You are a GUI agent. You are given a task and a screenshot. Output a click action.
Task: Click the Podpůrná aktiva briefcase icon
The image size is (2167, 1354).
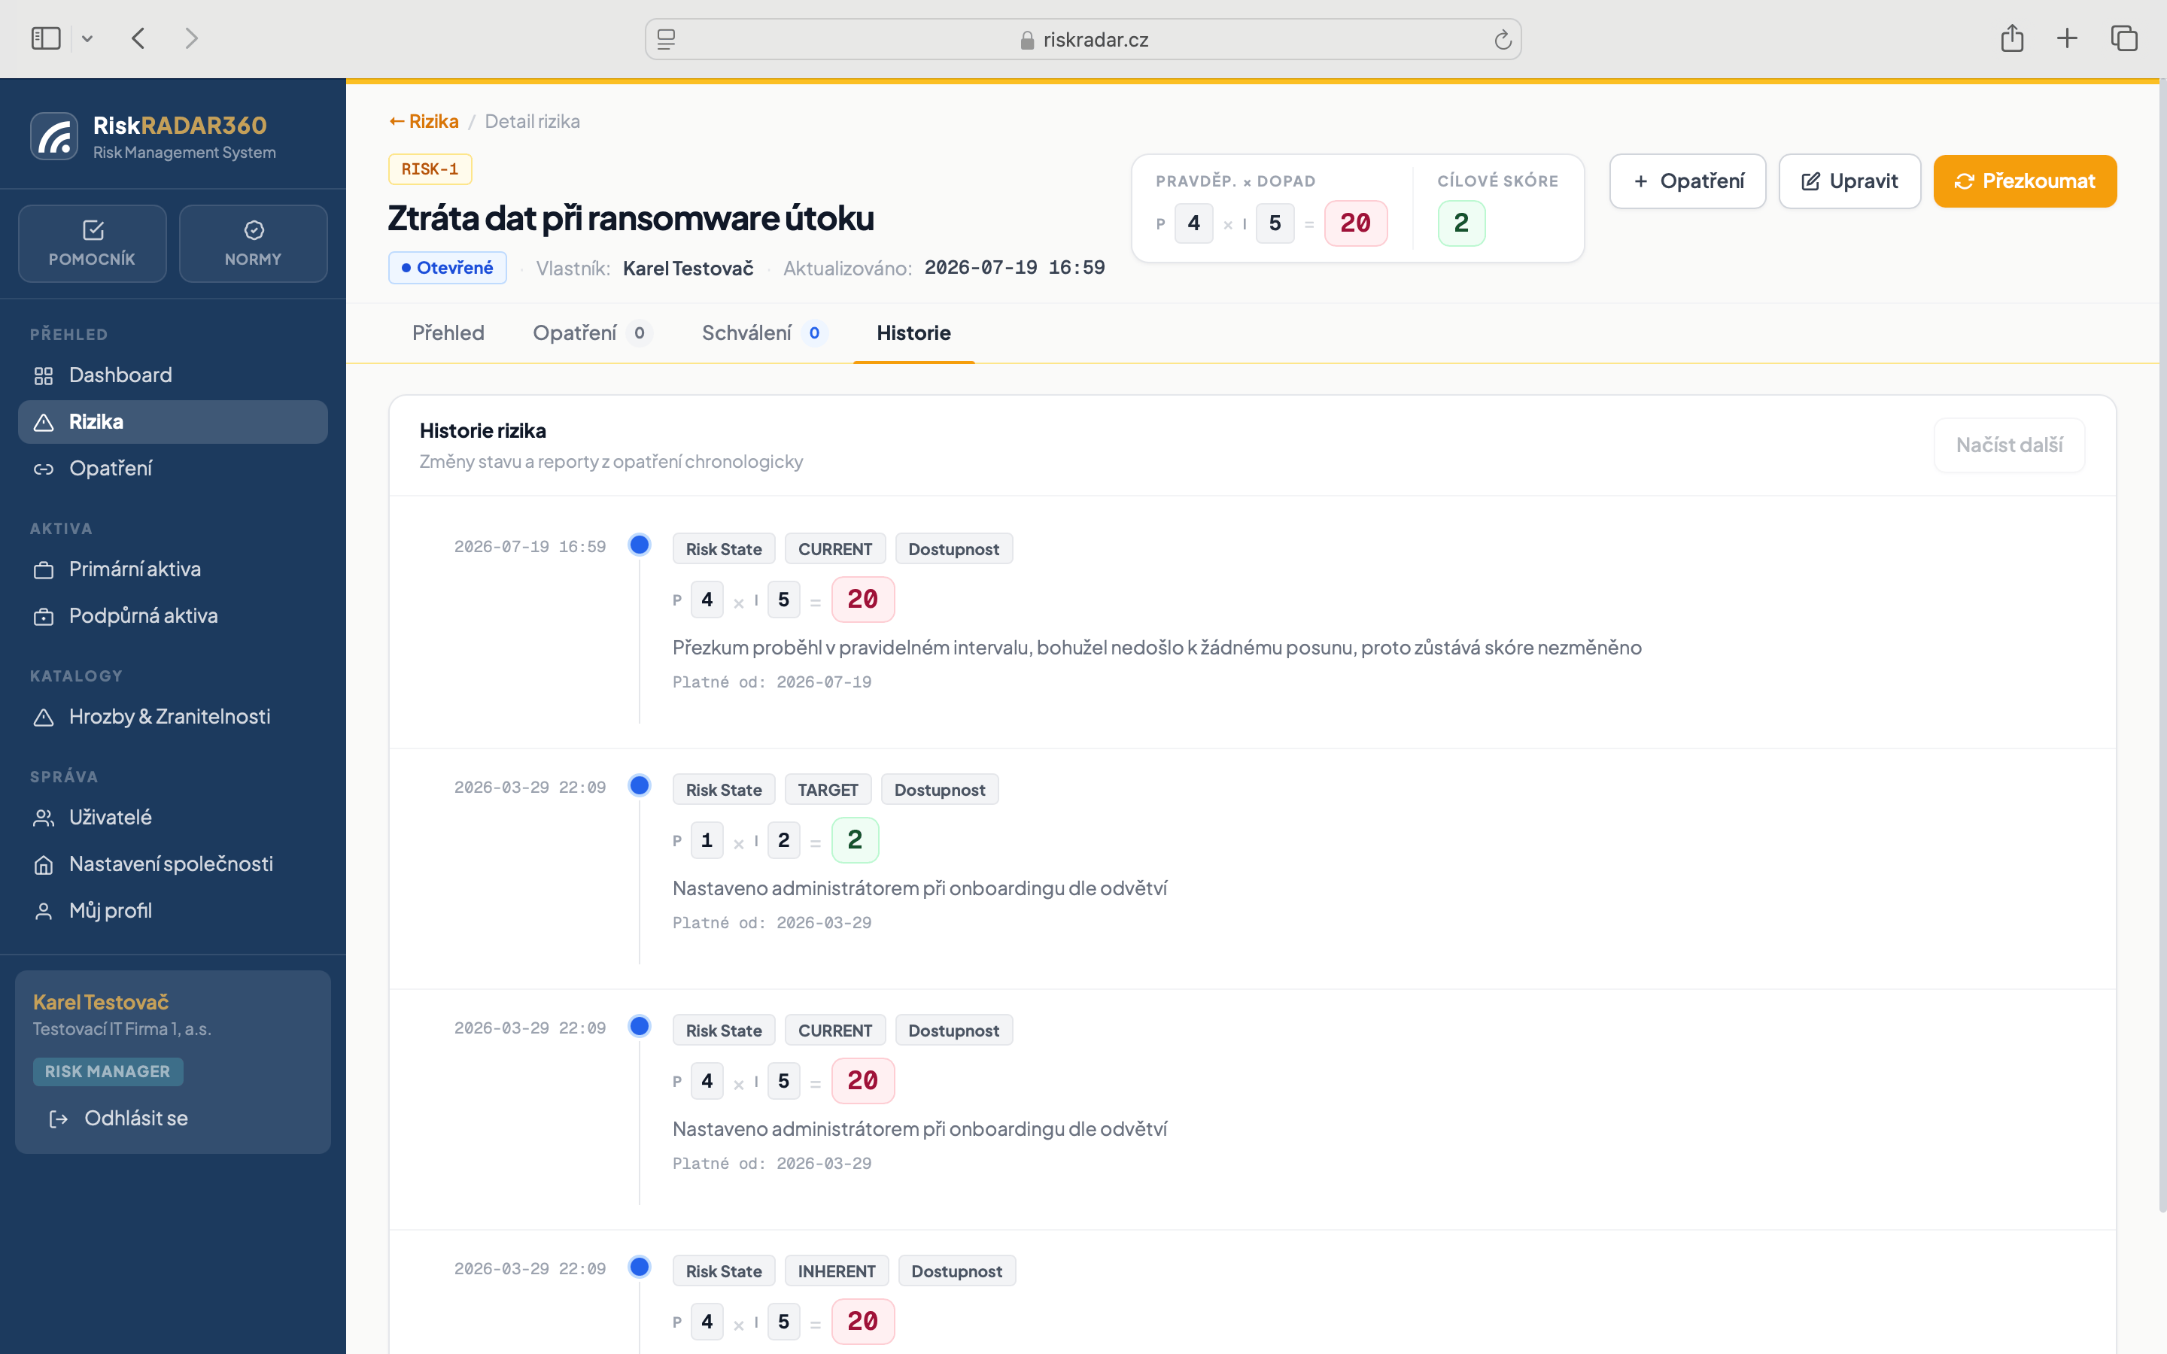44,617
